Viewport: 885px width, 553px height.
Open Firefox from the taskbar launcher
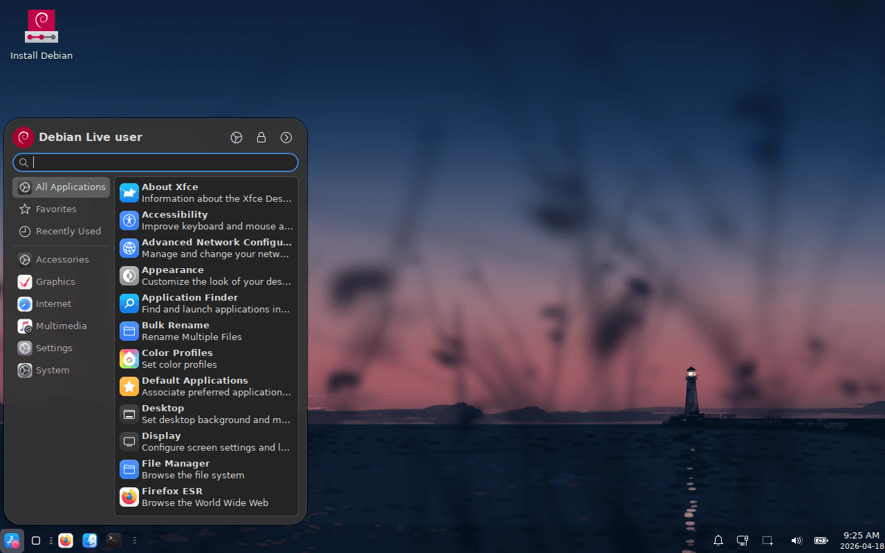66,541
